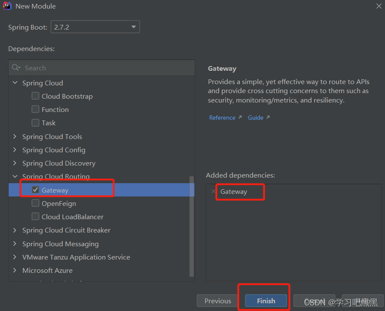Select the Spring Cloud Discovery row label
385x311 pixels.
59,163
